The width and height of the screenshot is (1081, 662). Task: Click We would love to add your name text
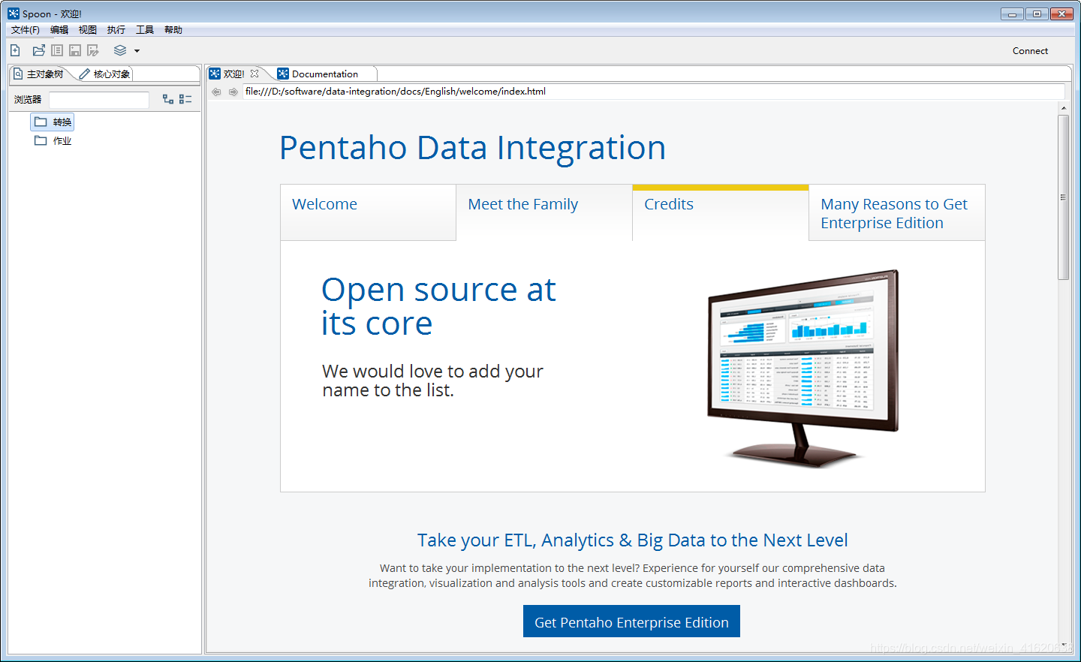(x=432, y=381)
